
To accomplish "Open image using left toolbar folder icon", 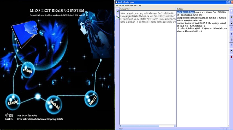I will (x=117, y=12).
